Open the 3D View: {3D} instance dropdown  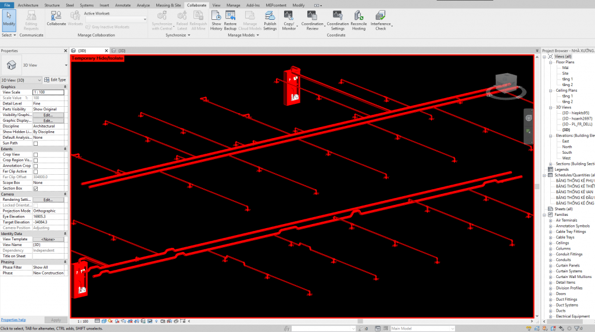tap(21, 80)
